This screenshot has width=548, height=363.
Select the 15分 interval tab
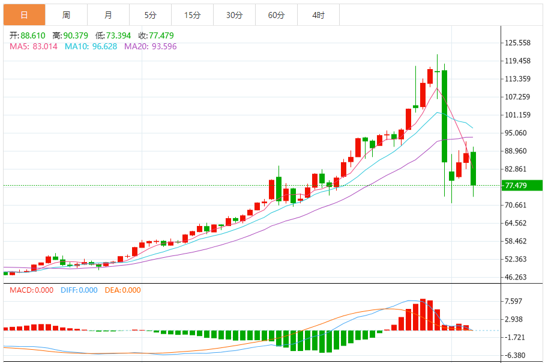pos(192,15)
